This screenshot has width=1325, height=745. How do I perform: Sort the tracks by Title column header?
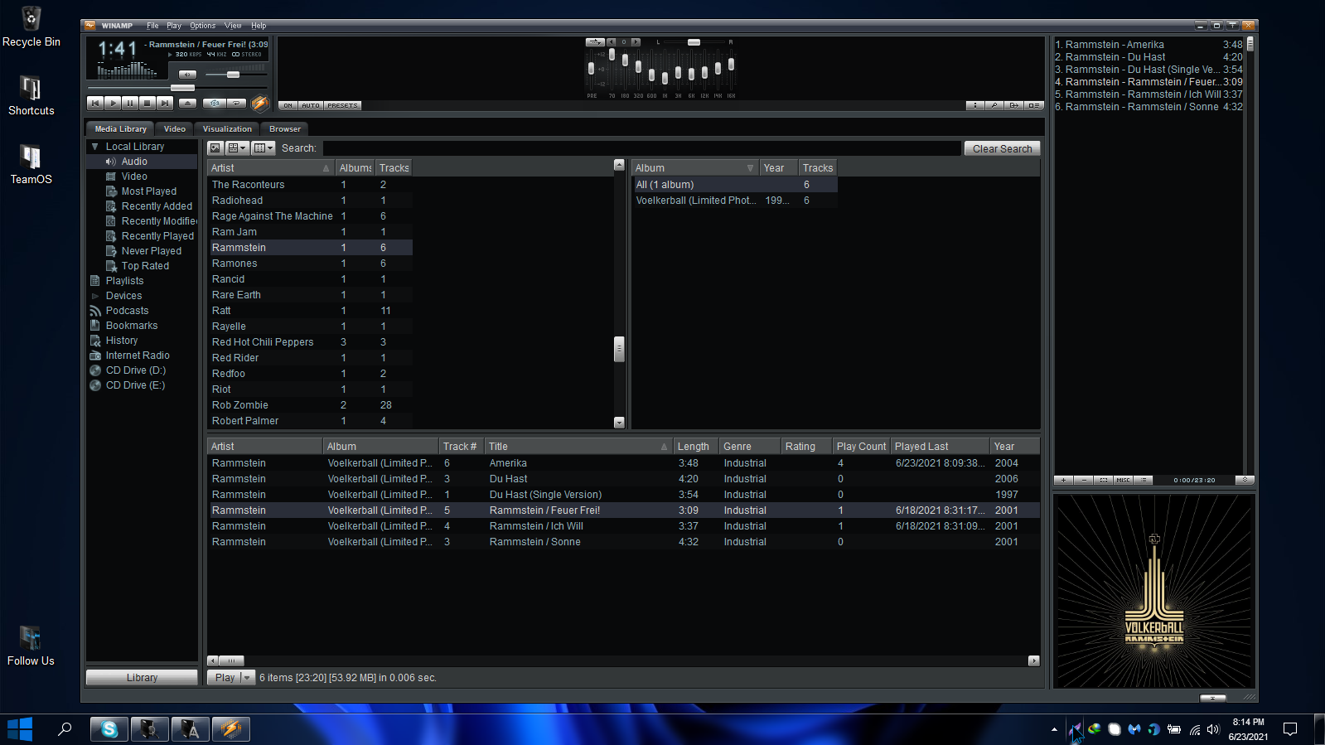tap(578, 447)
